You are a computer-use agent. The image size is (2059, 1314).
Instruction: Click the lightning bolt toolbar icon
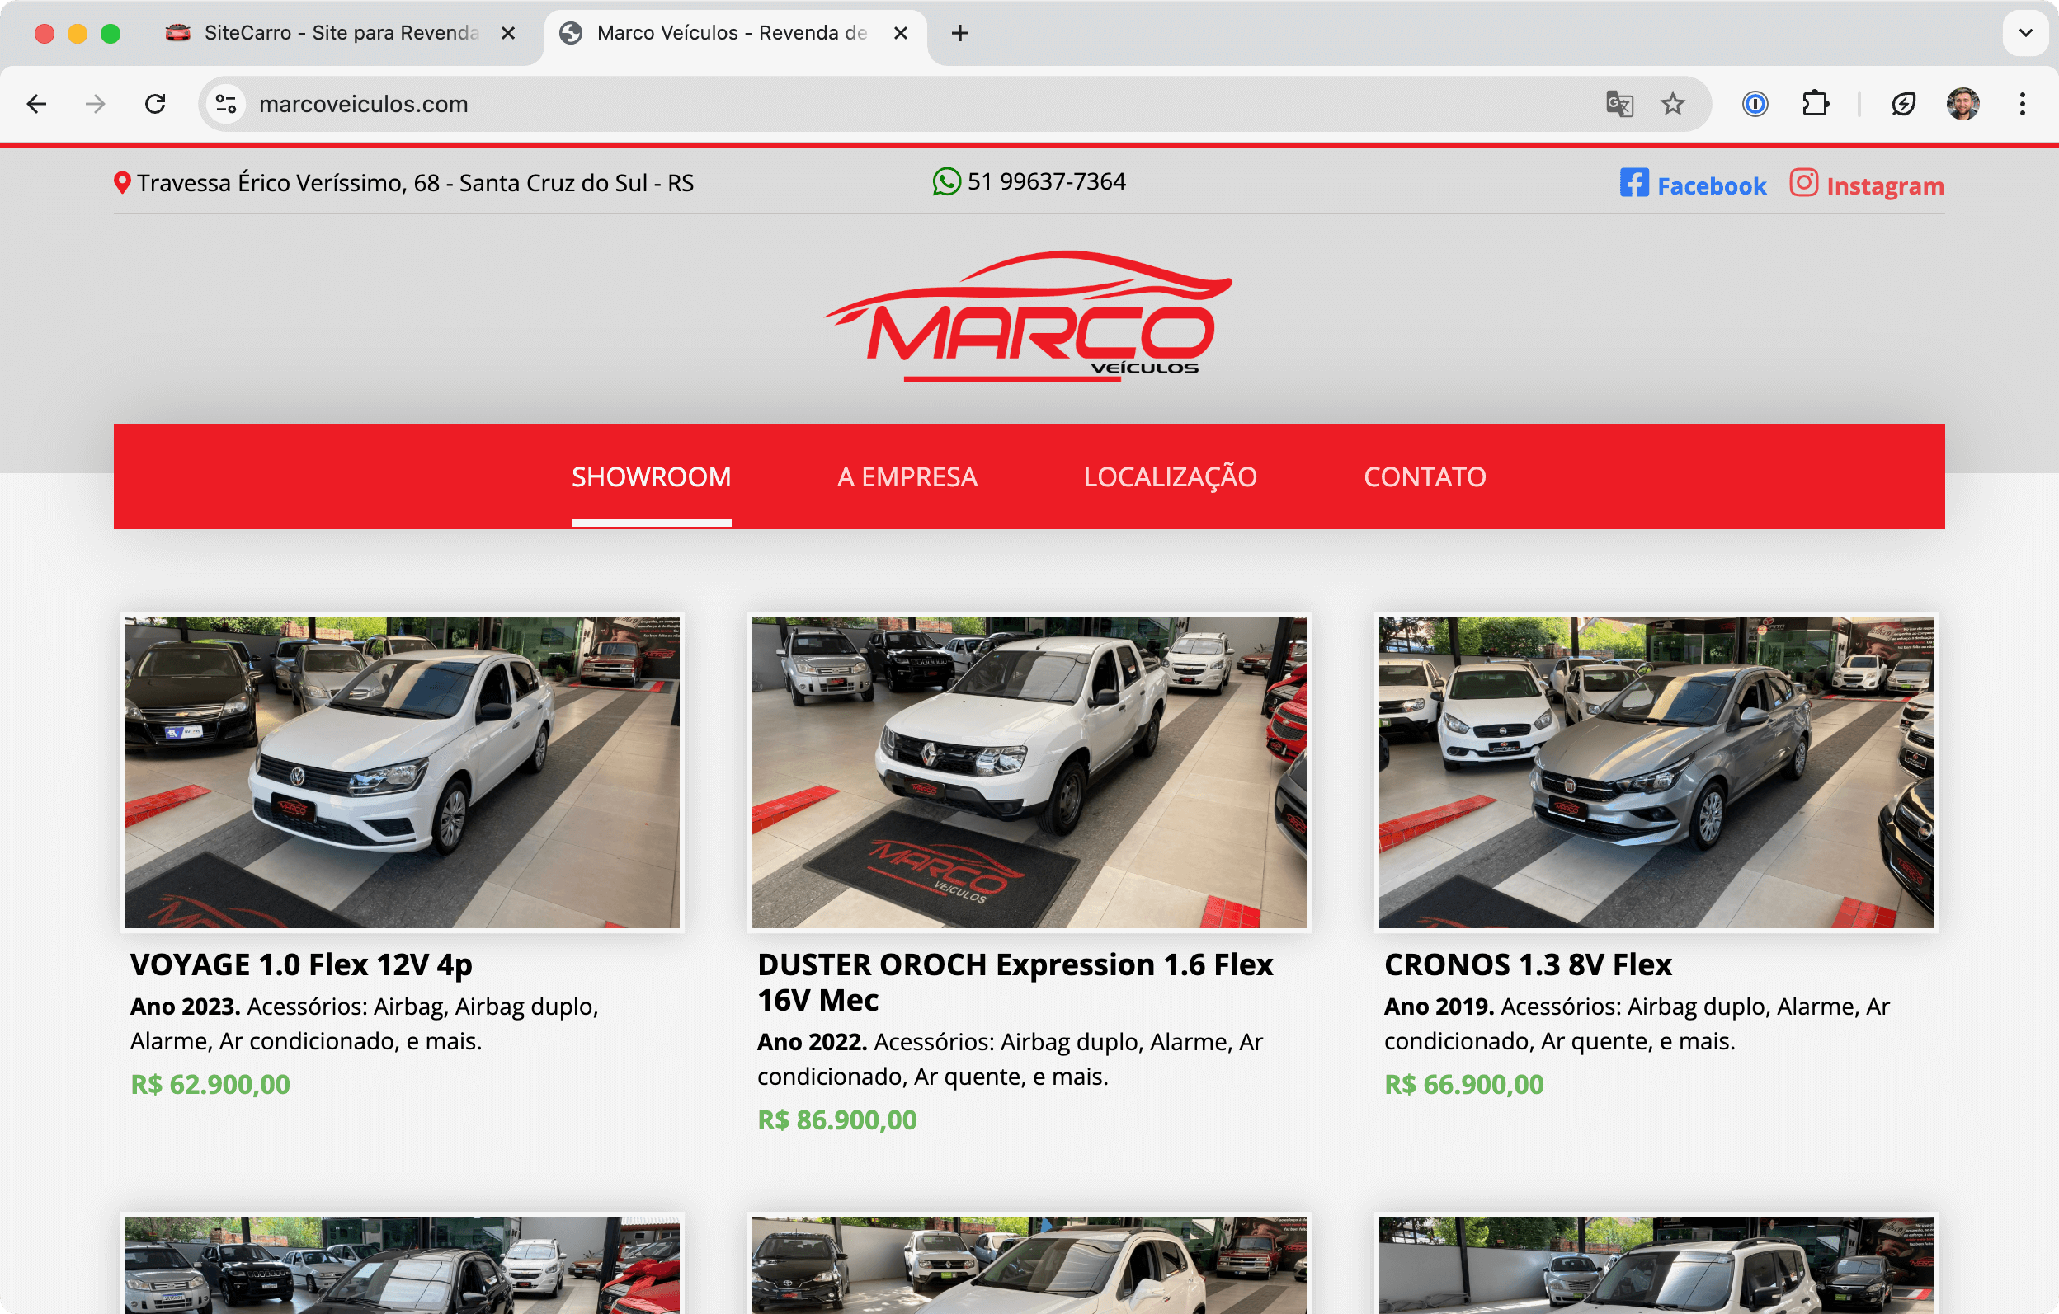[1903, 104]
